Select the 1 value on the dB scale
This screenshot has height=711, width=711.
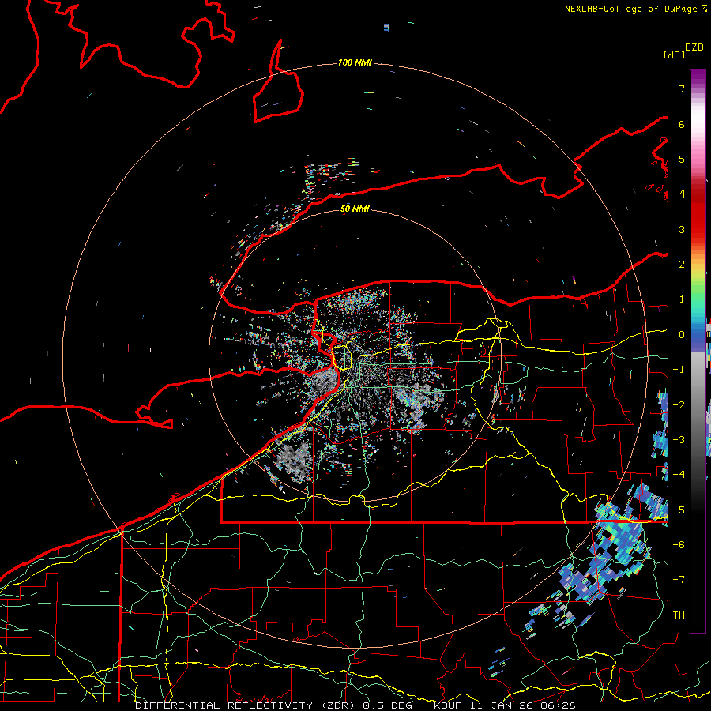[682, 299]
